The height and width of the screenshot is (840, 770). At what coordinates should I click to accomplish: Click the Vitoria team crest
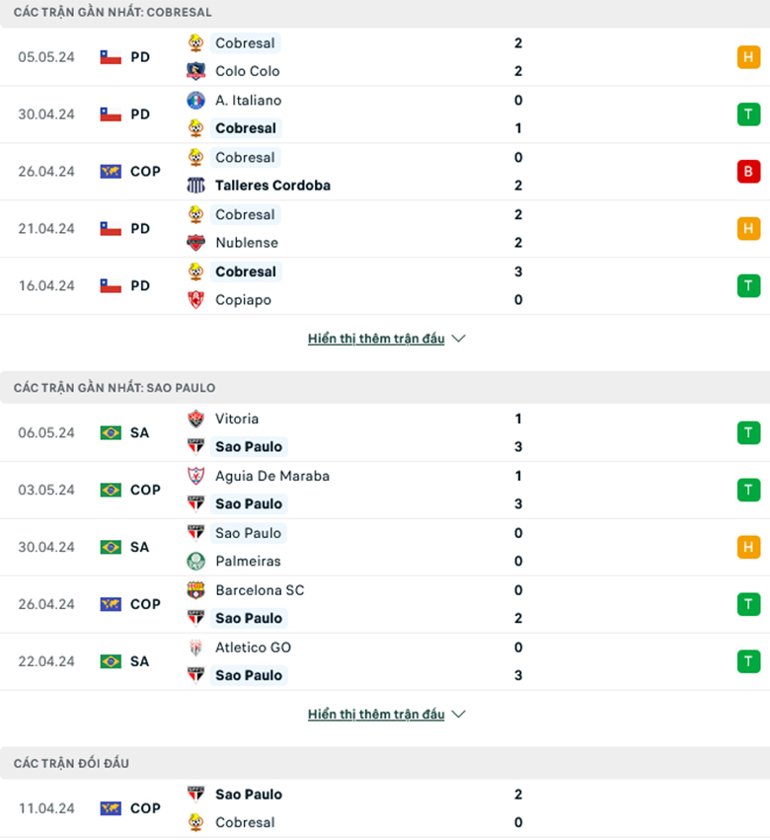click(x=195, y=419)
